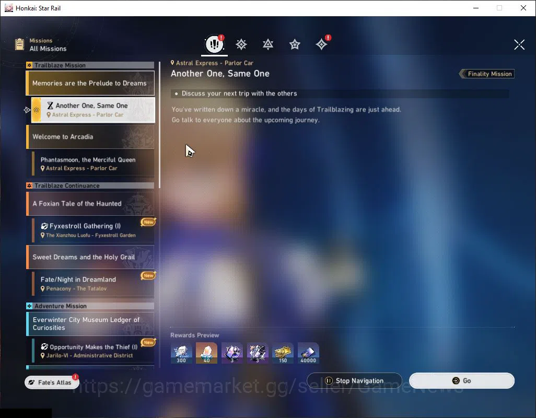Viewport: 536px width, 418px height.
Task: Collapse Sweet Dreams and the Holy Grail
Action: 90,257
